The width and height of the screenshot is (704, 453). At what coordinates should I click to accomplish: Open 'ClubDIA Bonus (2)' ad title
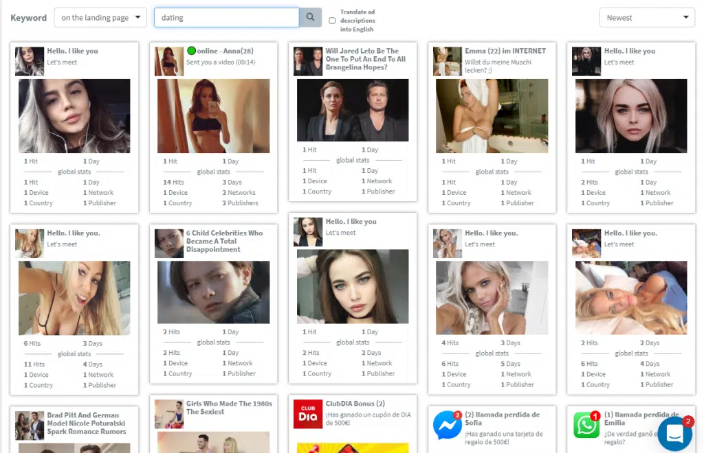[355, 404]
